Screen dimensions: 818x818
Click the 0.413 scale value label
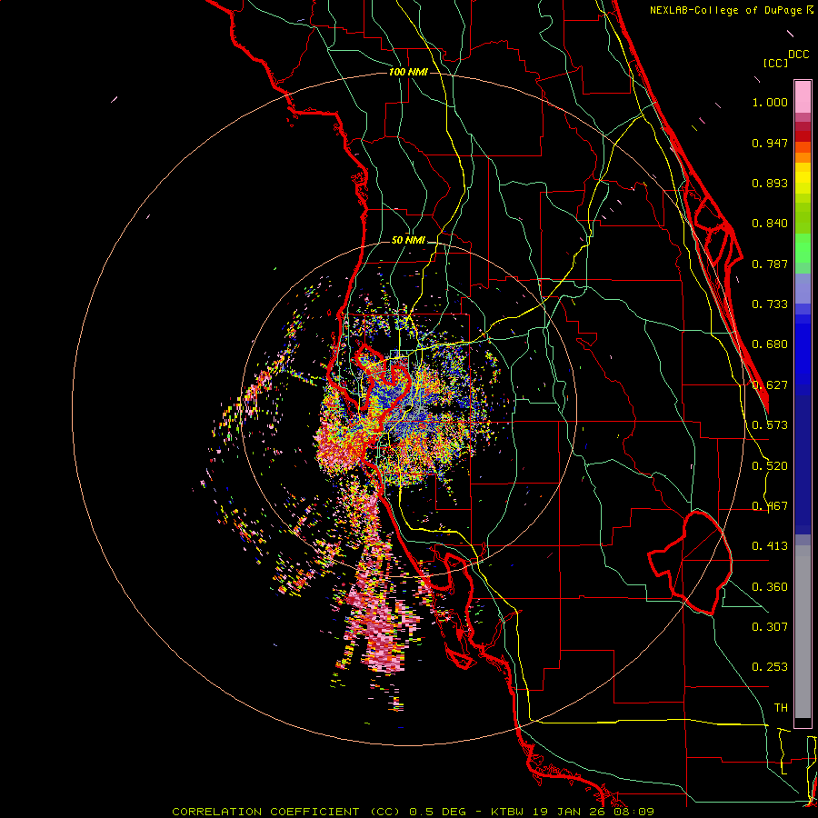[x=770, y=546]
